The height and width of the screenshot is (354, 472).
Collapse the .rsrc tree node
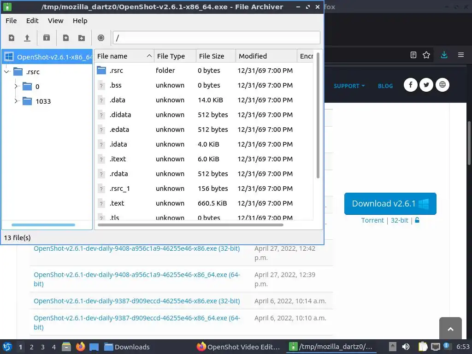click(x=6, y=71)
